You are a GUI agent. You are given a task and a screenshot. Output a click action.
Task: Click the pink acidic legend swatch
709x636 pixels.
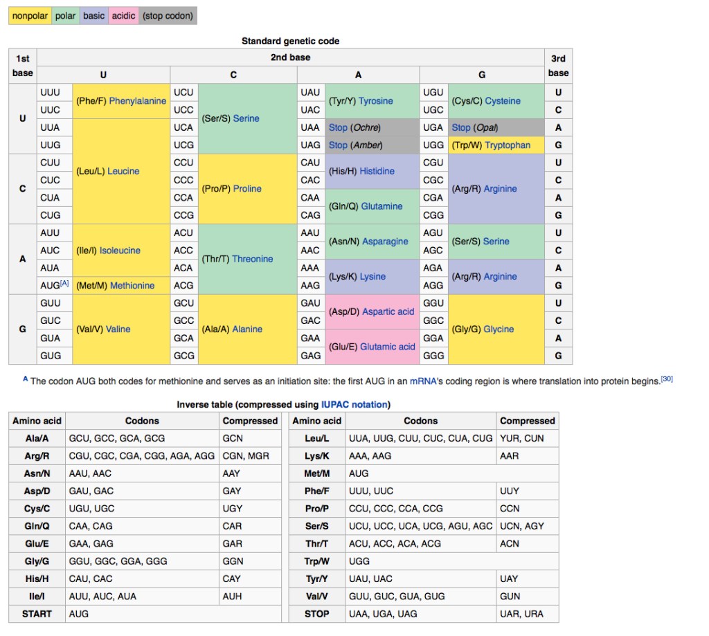point(123,16)
